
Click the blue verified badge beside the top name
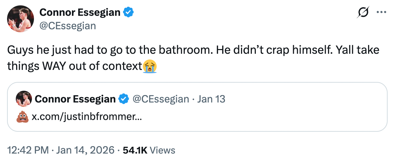pyautogui.click(x=128, y=13)
